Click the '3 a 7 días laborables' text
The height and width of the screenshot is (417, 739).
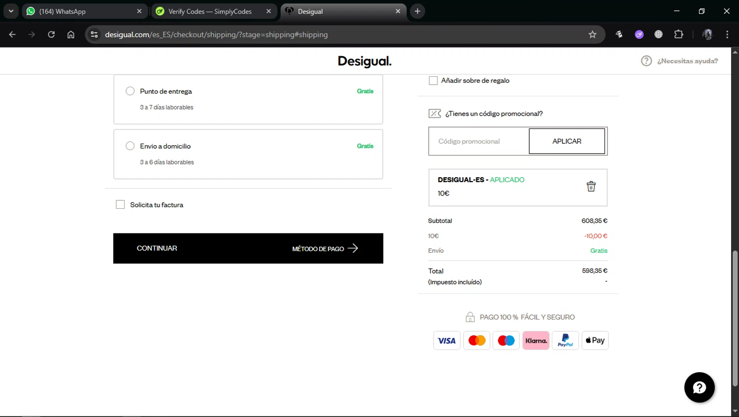coord(167,107)
